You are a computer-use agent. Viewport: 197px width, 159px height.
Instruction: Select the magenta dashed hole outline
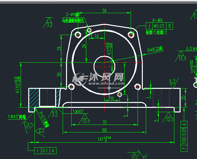(161, 98)
